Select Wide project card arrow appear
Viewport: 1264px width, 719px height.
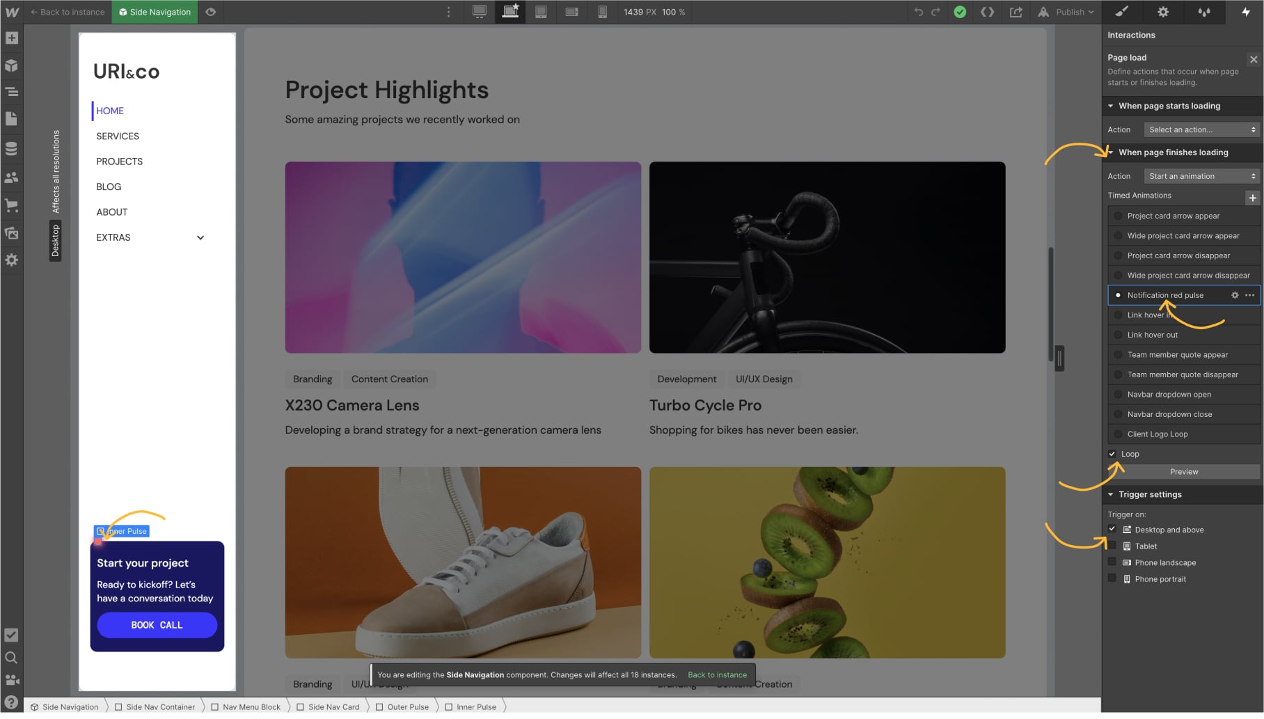point(1184,236)
